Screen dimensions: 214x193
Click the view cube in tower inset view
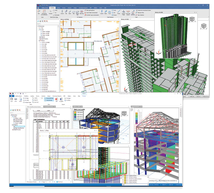tap(192, 20)
